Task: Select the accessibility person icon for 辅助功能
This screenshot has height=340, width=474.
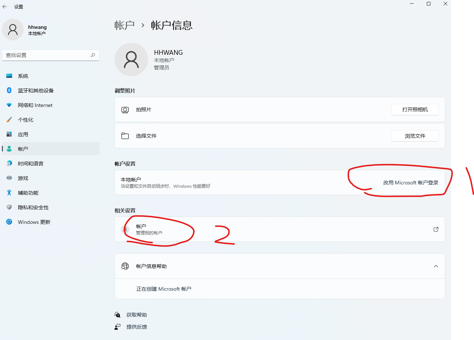Action: (9, 192)
